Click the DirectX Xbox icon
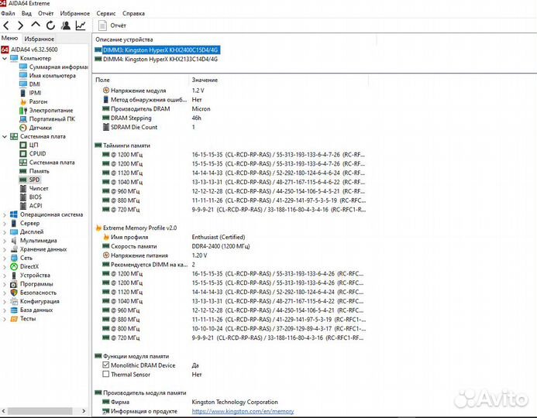537x418 pixels. point(14,266)
